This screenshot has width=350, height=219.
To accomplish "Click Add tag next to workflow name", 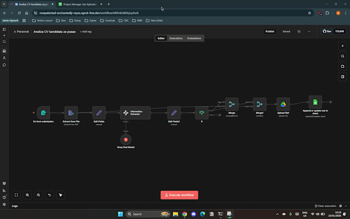I will [x=86, y=32].
